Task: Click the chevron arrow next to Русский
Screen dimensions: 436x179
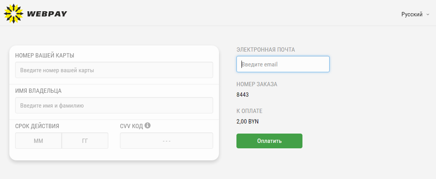Action: click(x=428, y=14)
